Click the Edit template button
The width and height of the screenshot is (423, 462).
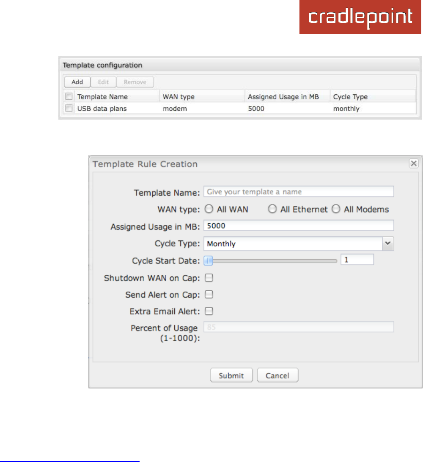coord(103,82)
